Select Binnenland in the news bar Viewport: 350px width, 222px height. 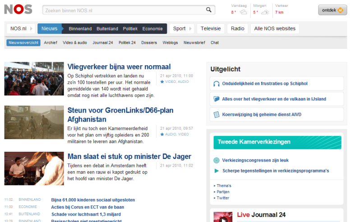pyautogui.click(x=80, y=29)
